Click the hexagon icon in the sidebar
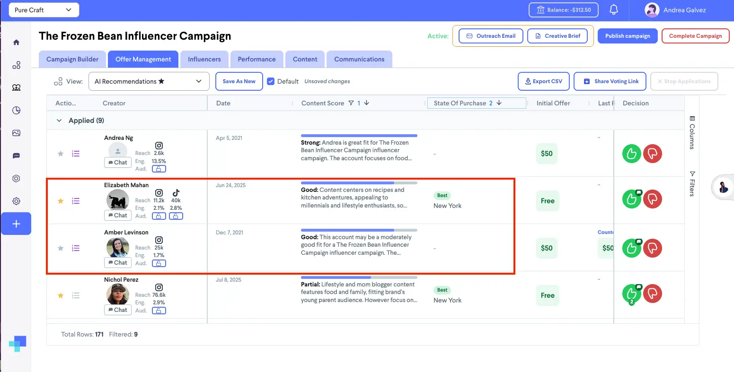This screenshot has width=734, height=372. click(16, 178)
